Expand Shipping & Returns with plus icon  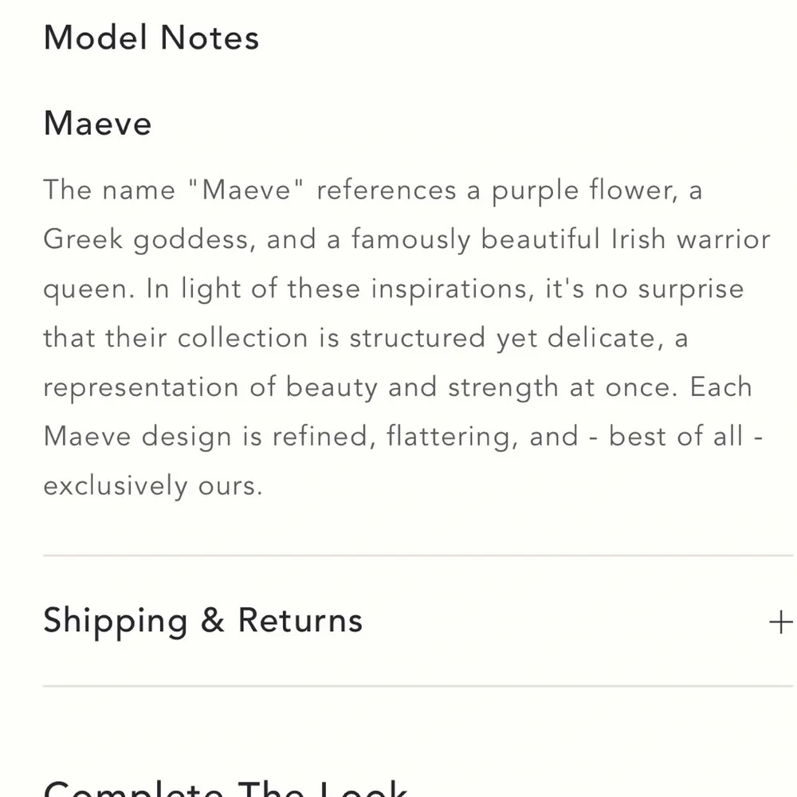click(x=781, y=622)
